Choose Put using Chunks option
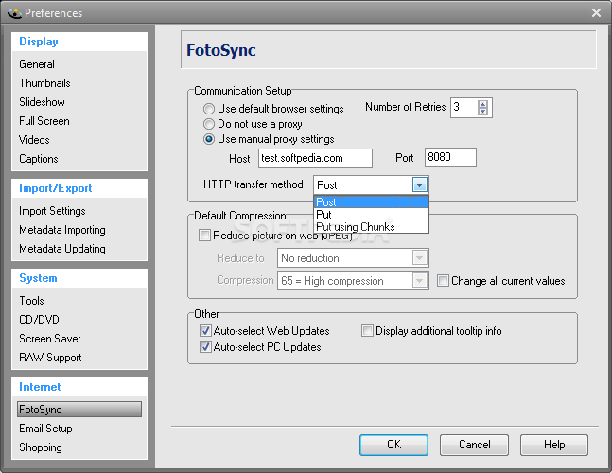The image size is (612, 473). click(371, 227)
